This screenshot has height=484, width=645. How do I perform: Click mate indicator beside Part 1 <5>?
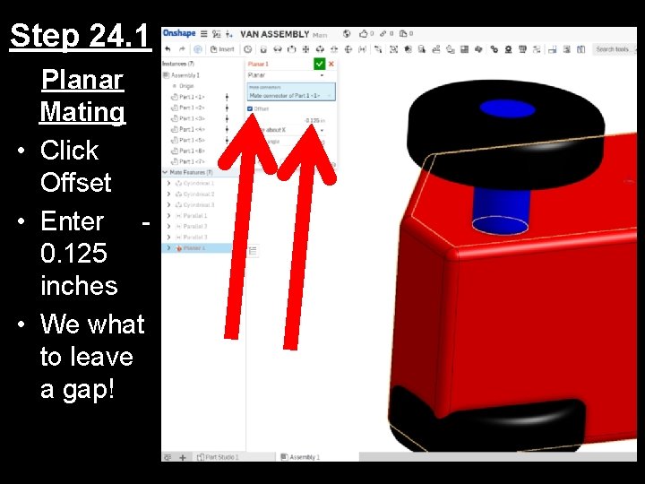tap(227, 140)
